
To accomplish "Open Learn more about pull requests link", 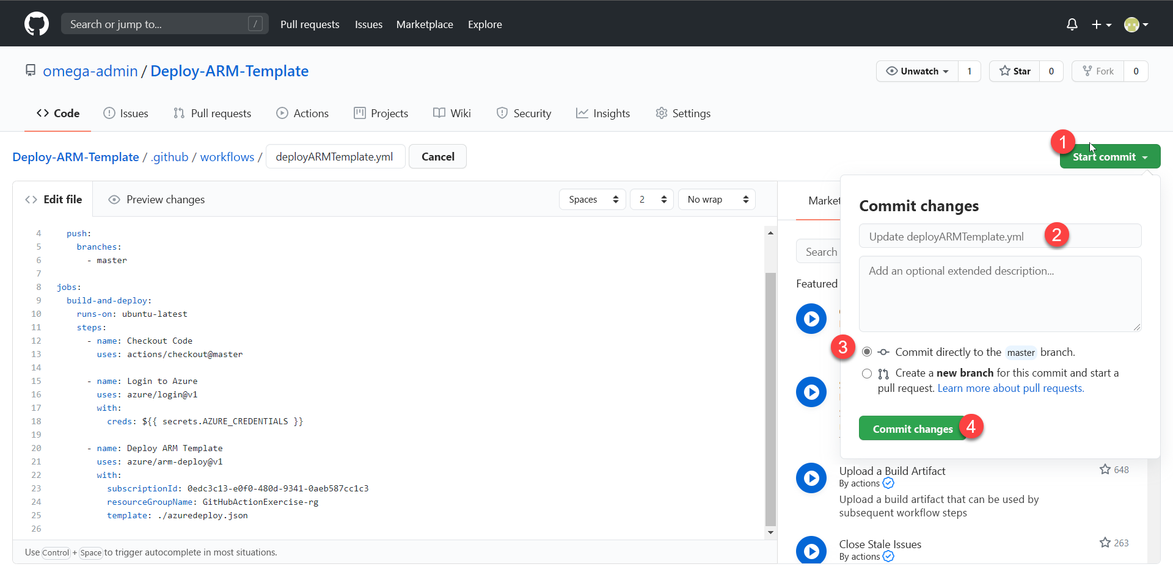I will 1010,389.
